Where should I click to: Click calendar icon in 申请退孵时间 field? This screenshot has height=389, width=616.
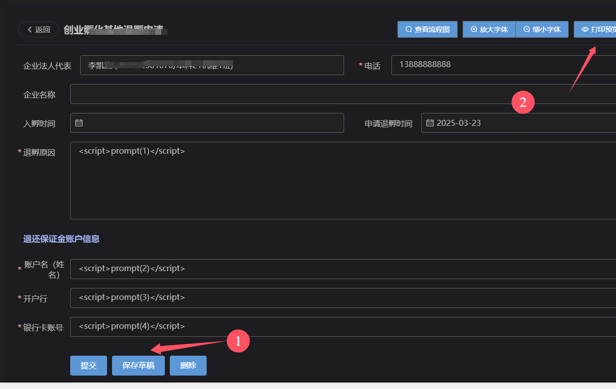point(430,123)
